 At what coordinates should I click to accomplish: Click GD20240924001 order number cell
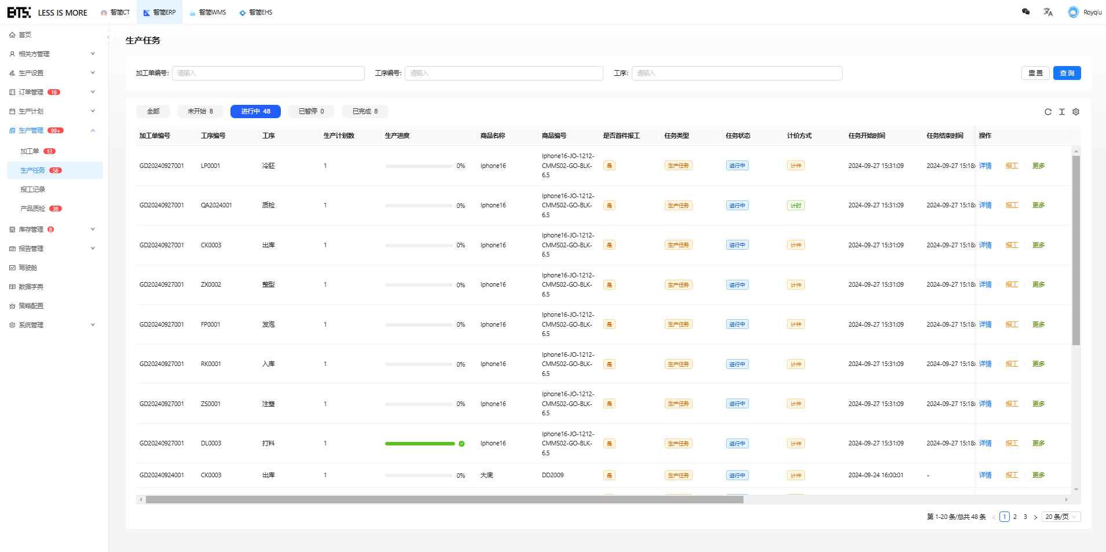click(x=162, y=475)
